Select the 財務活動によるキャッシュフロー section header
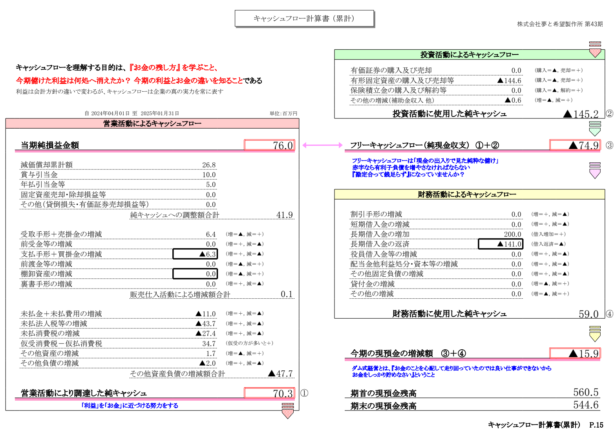This screenshot has width=614, height=432. click(x=468, y=194)
